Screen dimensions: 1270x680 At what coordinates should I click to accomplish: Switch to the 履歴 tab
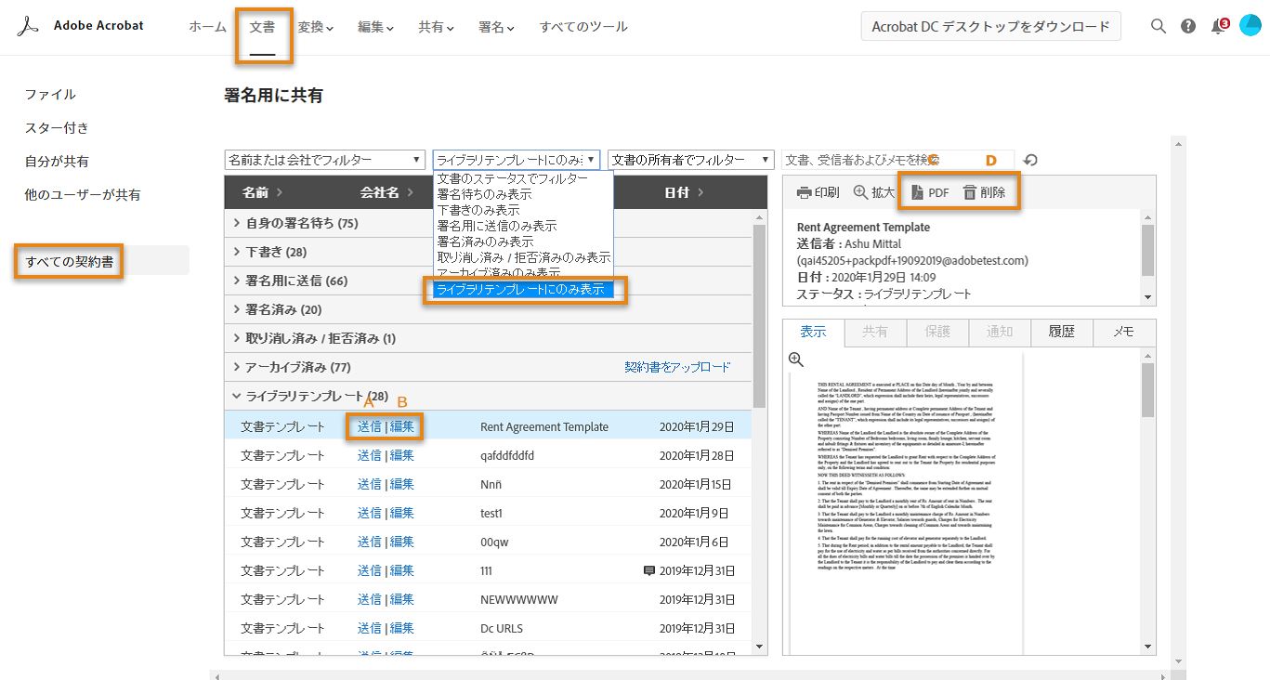[x=1061, y=332]
